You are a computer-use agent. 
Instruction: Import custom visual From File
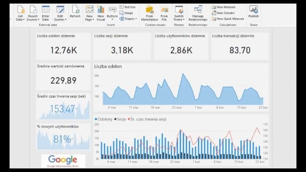click(x=164, y=10)
